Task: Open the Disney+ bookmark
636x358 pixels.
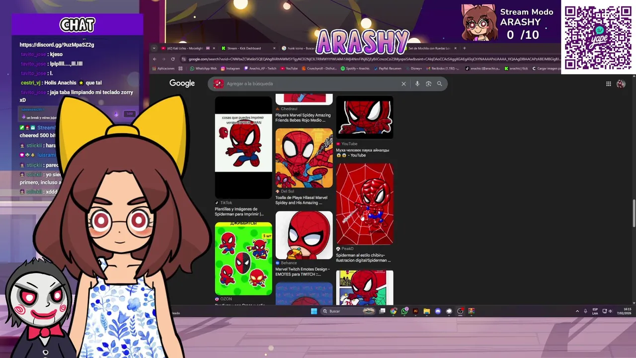Action: [414, 69]
